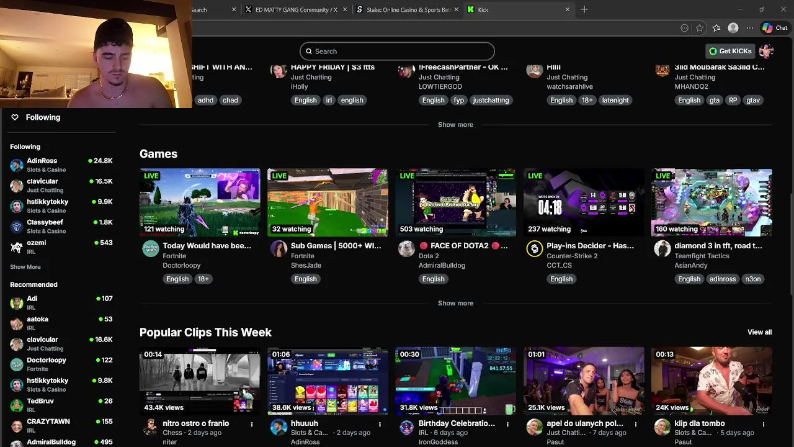794x447 pixels.
Task: Click the Fortnite category under ShesJade stream
Action: click(x=303, y=256)
